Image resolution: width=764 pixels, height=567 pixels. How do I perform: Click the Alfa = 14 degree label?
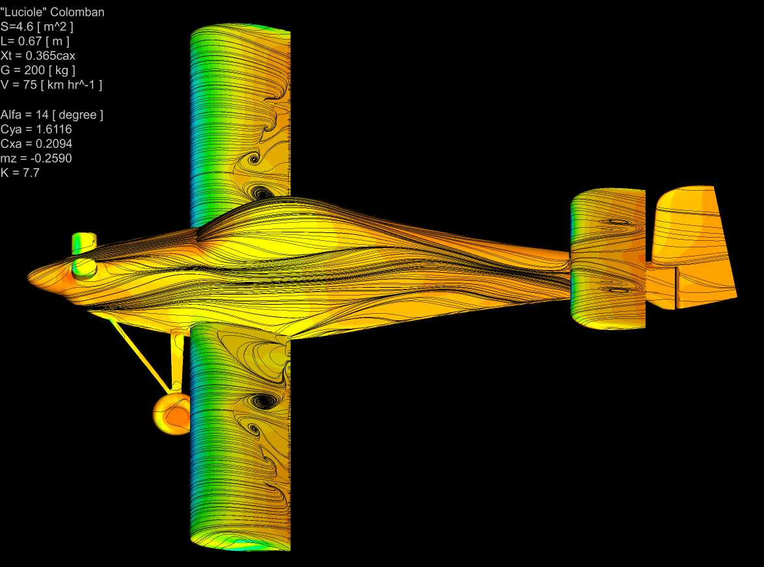pos(52,115)
